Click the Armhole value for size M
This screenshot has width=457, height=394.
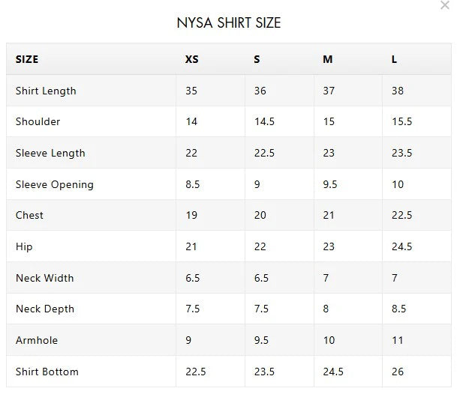click(329, 340)
